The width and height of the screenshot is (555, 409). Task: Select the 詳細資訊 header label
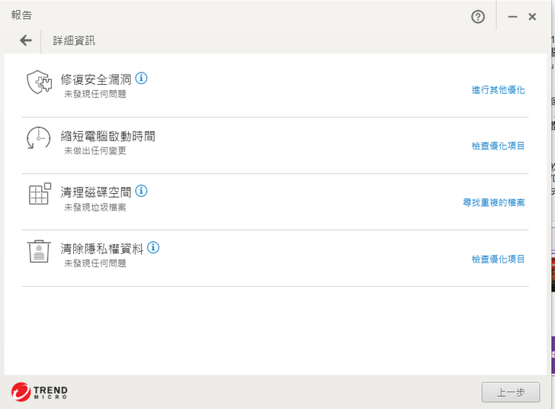pyautogui.click(x=74, y=40)
